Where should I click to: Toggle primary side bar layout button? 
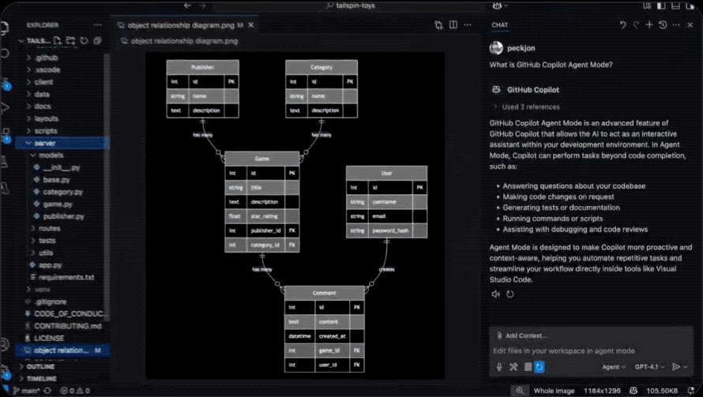[x=661, y=6]
